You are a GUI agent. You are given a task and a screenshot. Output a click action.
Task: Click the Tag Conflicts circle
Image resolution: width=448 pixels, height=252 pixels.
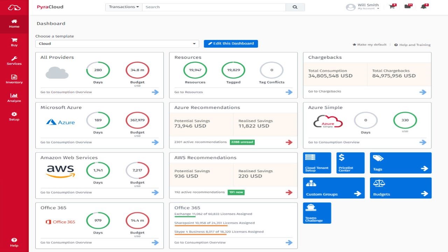click(x=272, y=70)
